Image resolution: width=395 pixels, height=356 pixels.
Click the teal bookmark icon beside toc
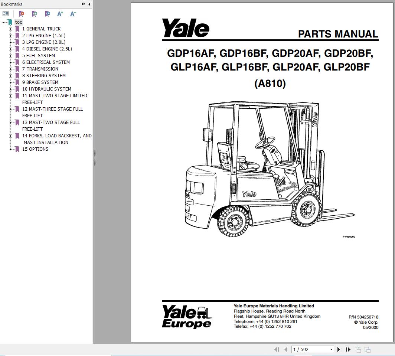click(x=10, y=22)
